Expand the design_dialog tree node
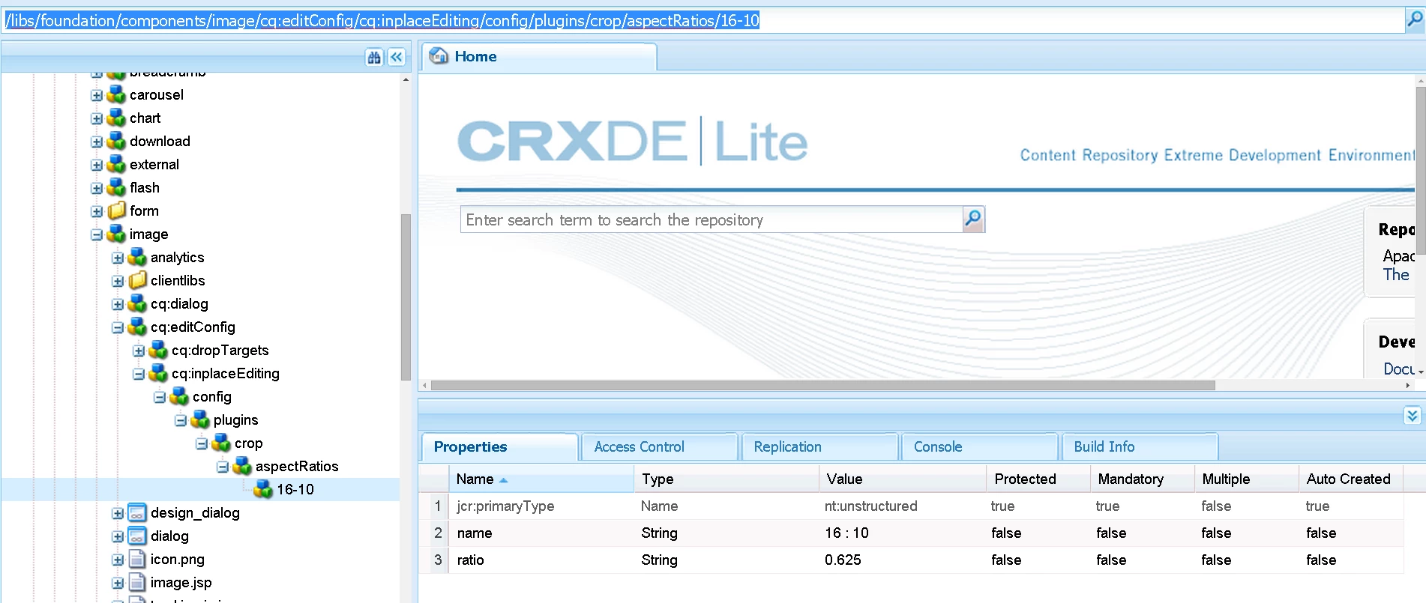This screenshot has height=603, width=1426. tap(118, 513)
